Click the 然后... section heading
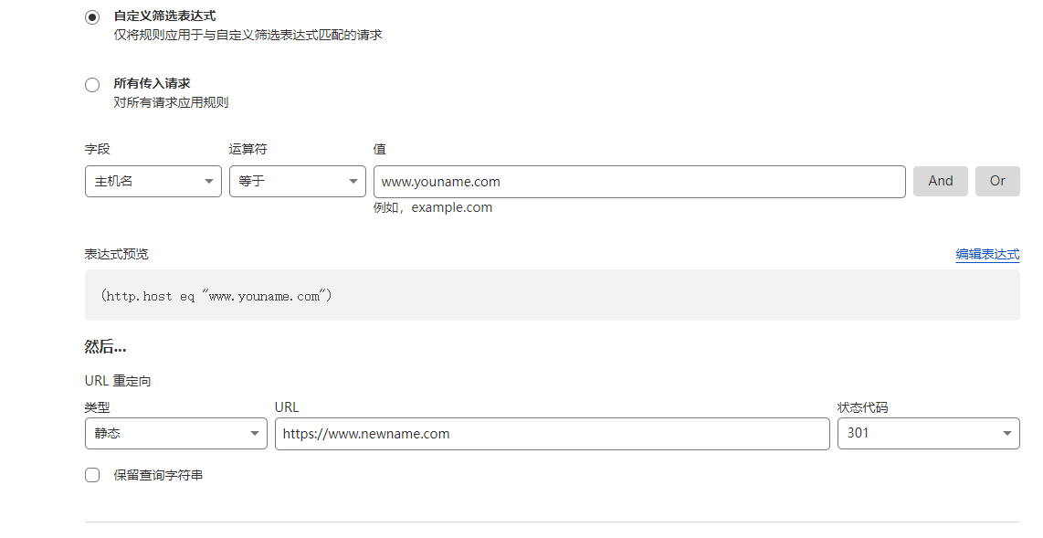This screenshot has width=1043, height=538. click(x=105, y=347)
